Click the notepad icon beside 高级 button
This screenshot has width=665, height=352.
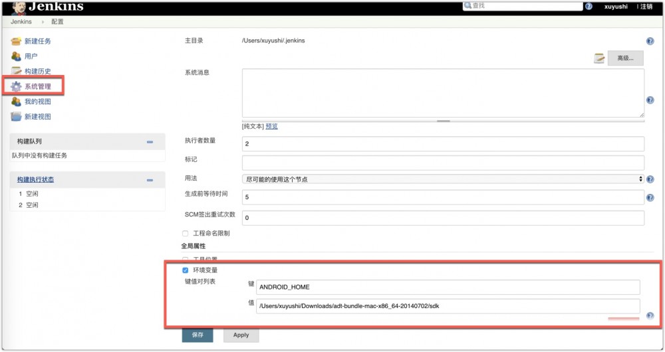click(x=599, y=58)
